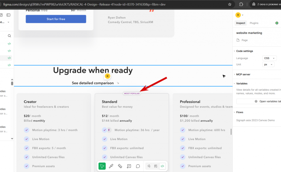Screen dimensions: 281x172
Task: Expand the MCP server section
Action: point(235,74)
